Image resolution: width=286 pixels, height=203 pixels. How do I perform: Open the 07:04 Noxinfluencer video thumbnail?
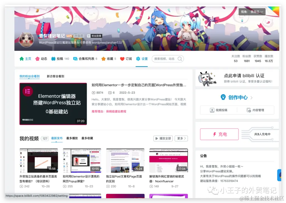[x=168, y=161]
